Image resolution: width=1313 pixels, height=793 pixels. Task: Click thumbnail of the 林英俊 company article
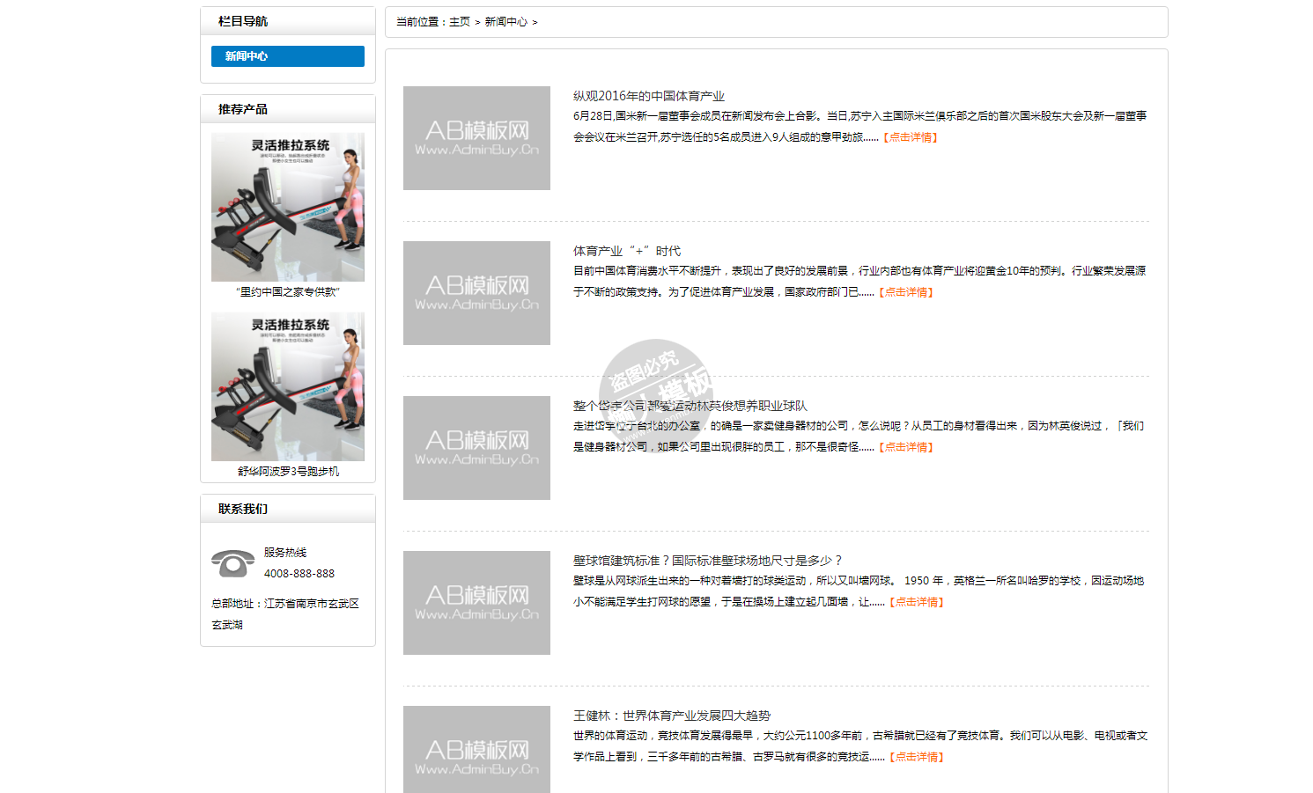coord(476,448)
